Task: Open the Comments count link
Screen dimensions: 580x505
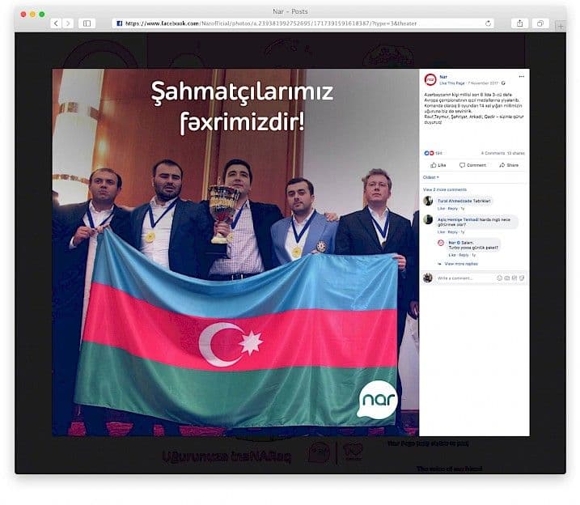Action: (x=493, y=153)
